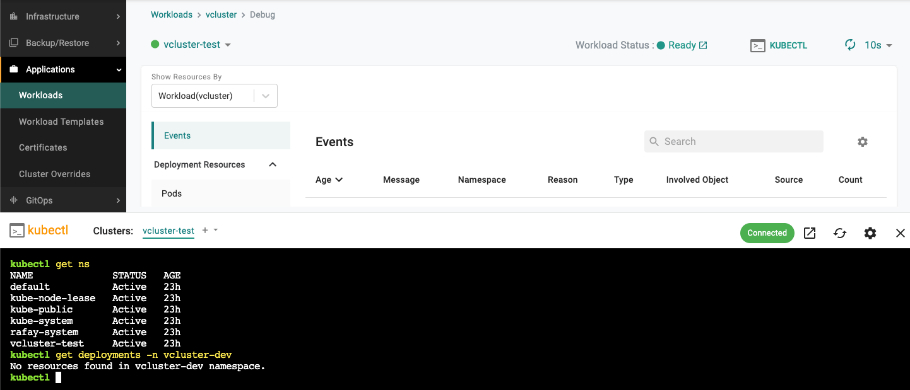This screenshot has width=910, height=390.
Task: Select Pods under Deployment Resources
Action: click(171, 193)
